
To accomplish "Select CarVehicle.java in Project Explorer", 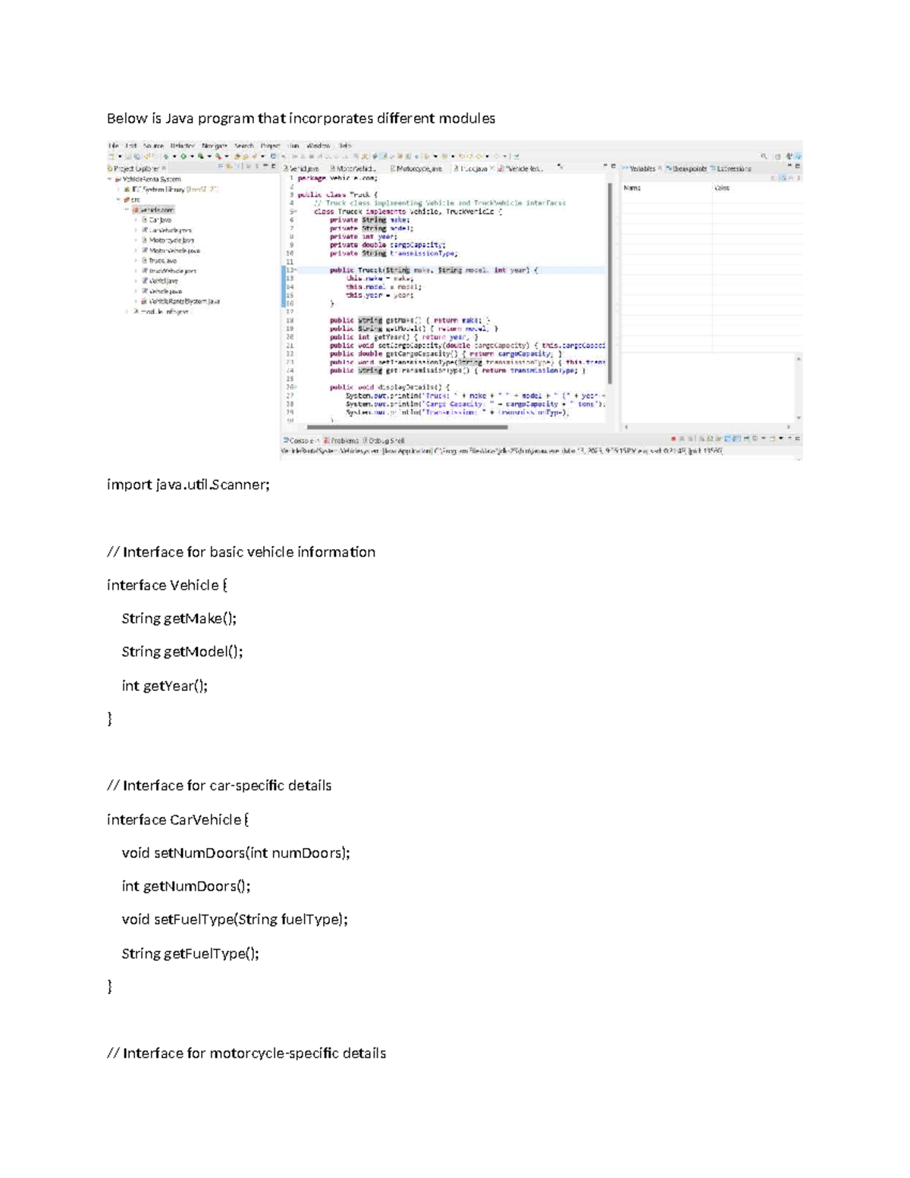I will [168, 230].
